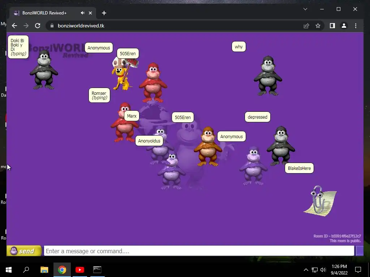
Task: Open the Chrome profile menu
Action: 344,26
